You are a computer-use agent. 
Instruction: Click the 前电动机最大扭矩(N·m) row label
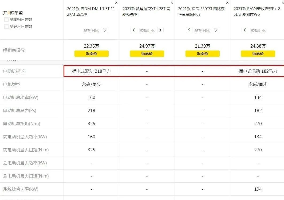tap(26, 150)
